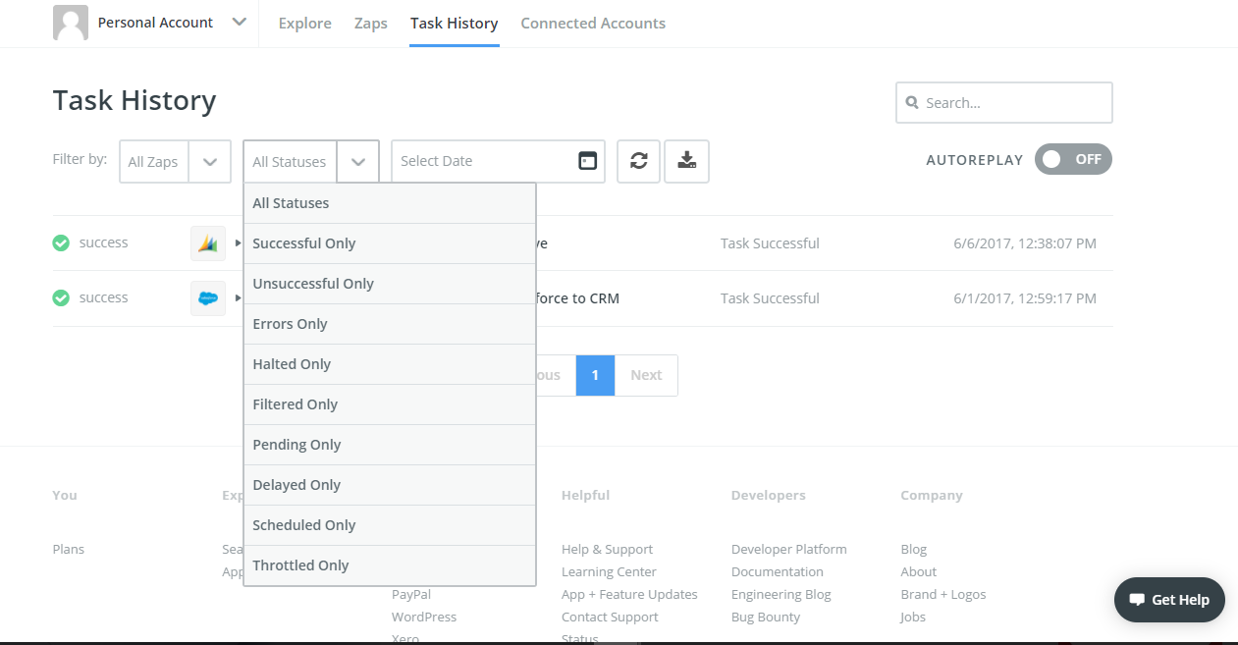1238x645 pixels.
Task: Click the download task history icon
Action: [x=687, y=161]
